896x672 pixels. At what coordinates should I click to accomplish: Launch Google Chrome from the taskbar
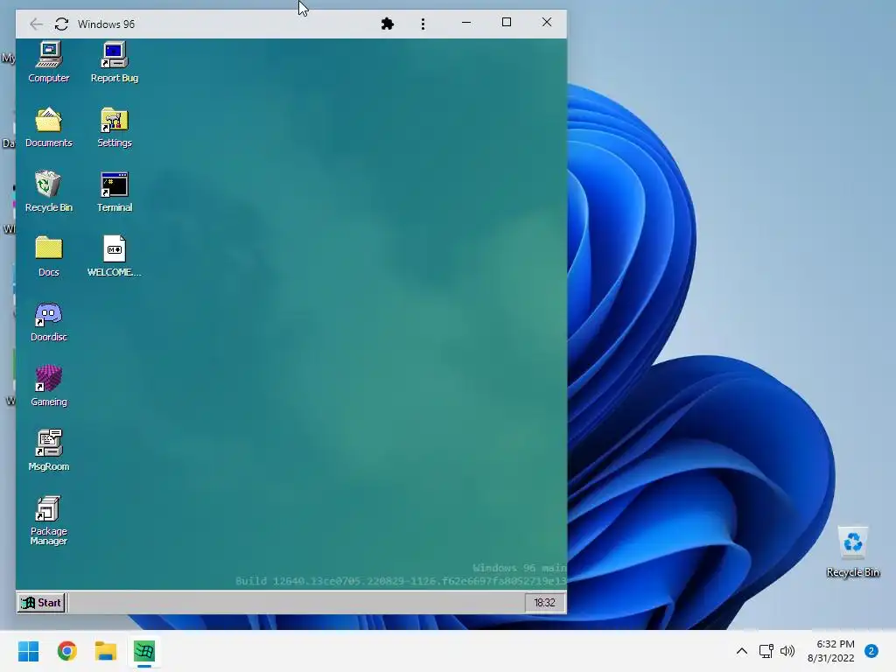click(x=67, y=651)
